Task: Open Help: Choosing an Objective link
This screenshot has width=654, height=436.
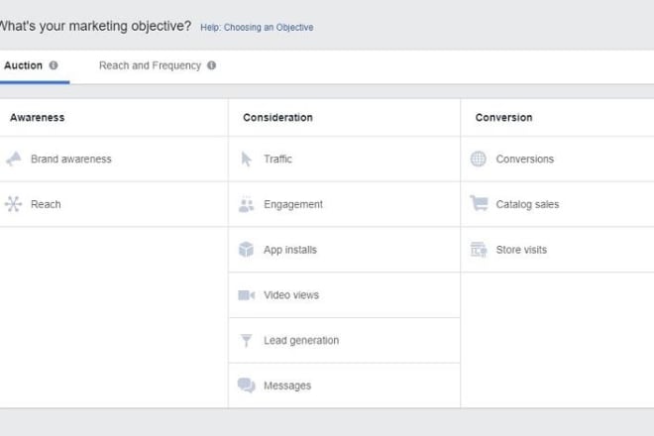Action: click(257, 28)
